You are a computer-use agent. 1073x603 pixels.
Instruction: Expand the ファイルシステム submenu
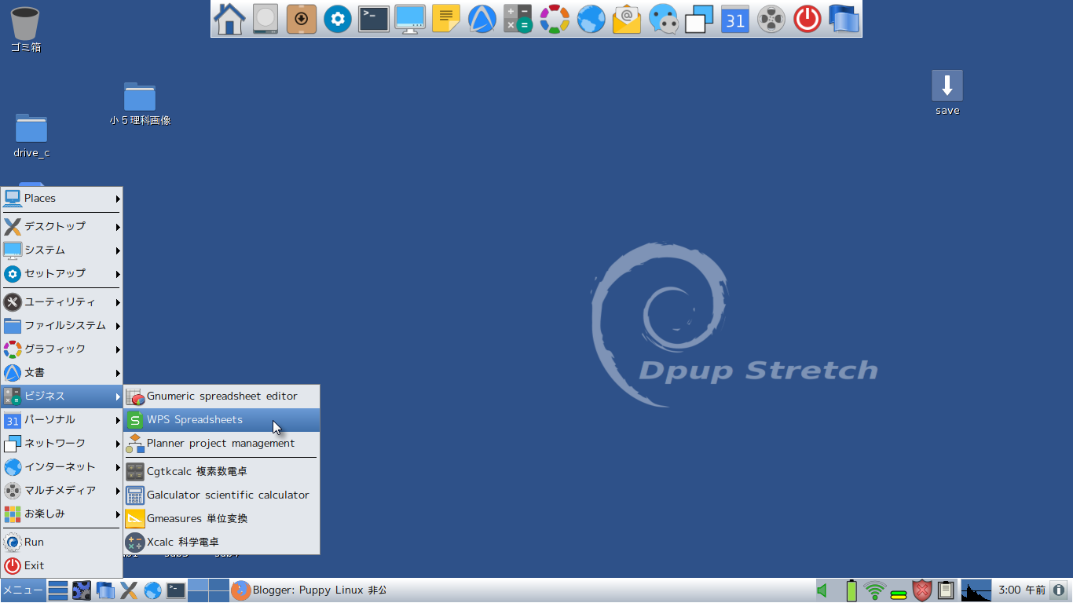[61, 326]
